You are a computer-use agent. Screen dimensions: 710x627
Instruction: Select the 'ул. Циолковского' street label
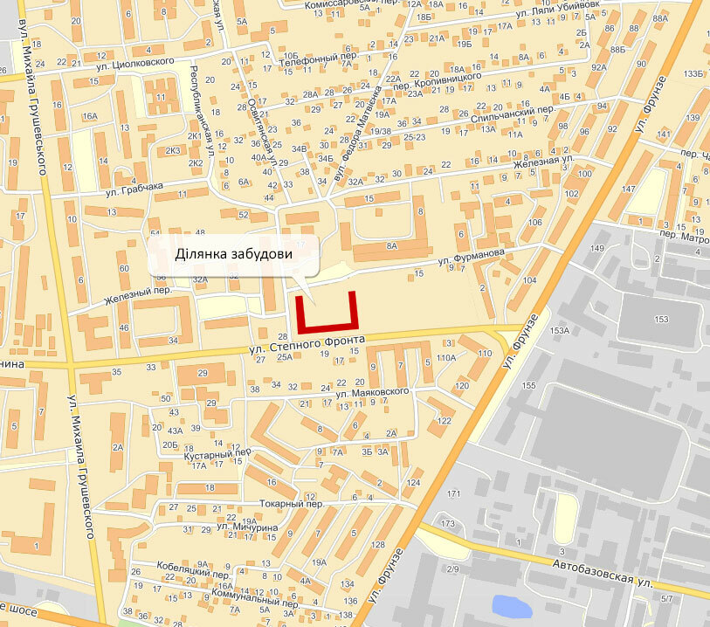135,65
